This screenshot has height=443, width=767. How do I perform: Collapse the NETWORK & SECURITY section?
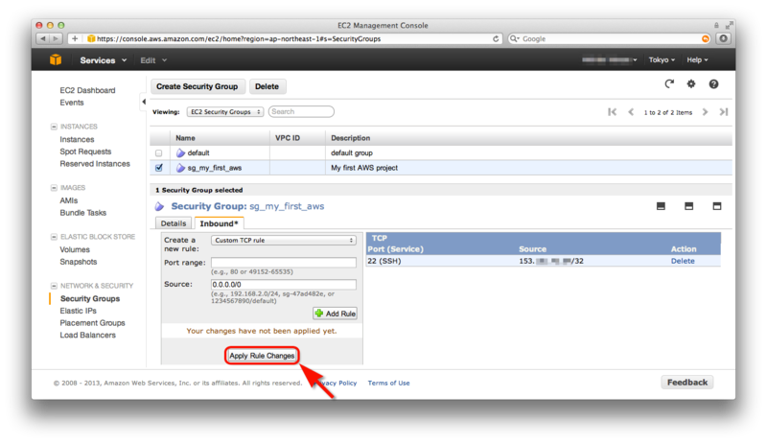(x=54, y=286)
